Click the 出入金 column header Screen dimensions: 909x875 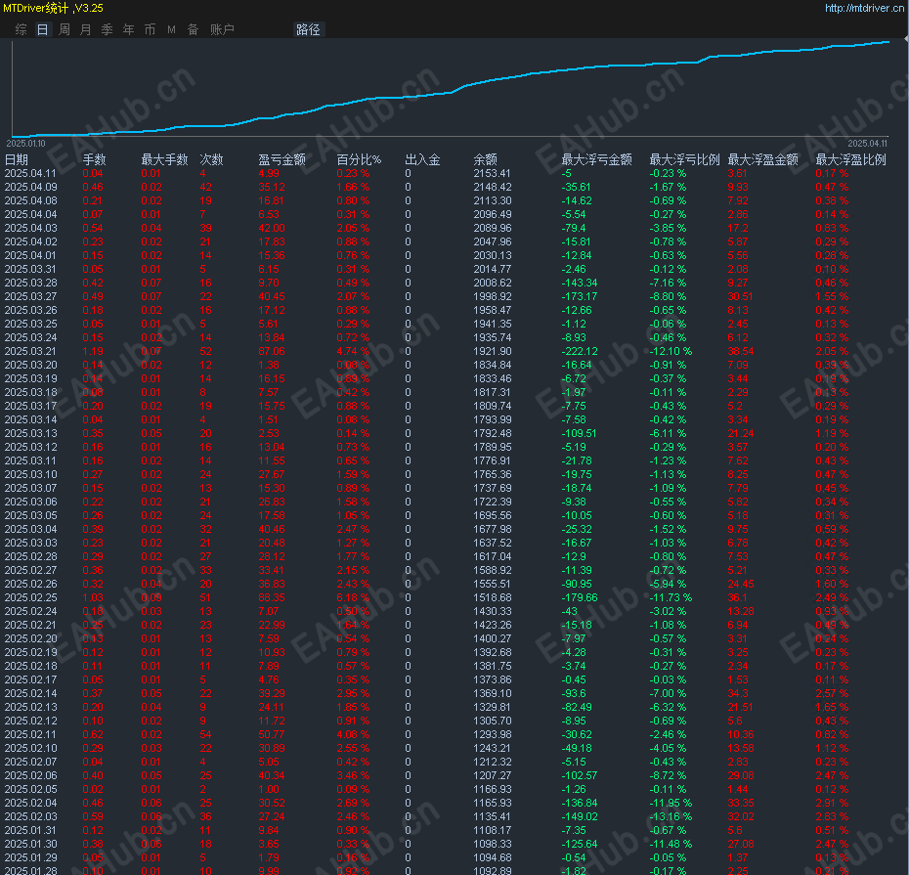[422, 159]
